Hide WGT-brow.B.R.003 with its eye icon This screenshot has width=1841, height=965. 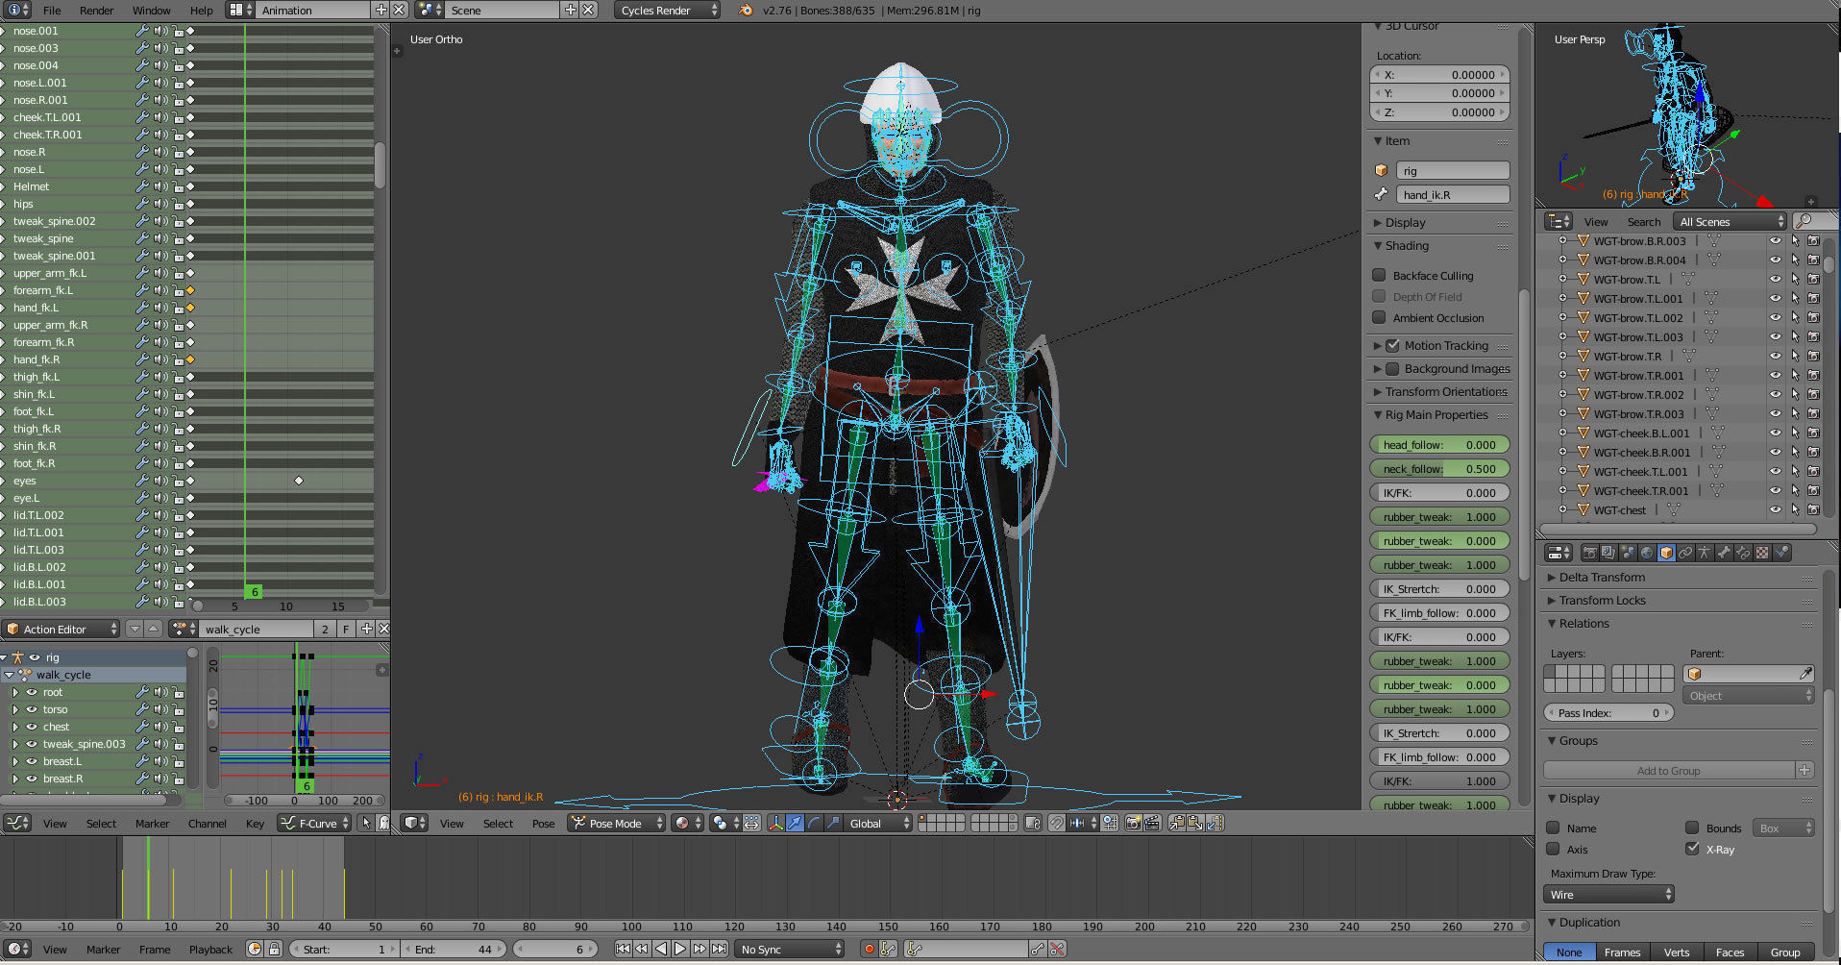1776,241
